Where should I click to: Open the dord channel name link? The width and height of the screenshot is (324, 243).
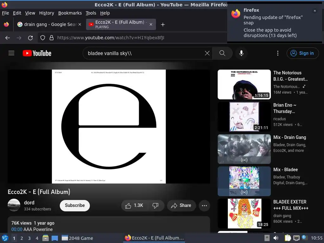pos(29,202)
